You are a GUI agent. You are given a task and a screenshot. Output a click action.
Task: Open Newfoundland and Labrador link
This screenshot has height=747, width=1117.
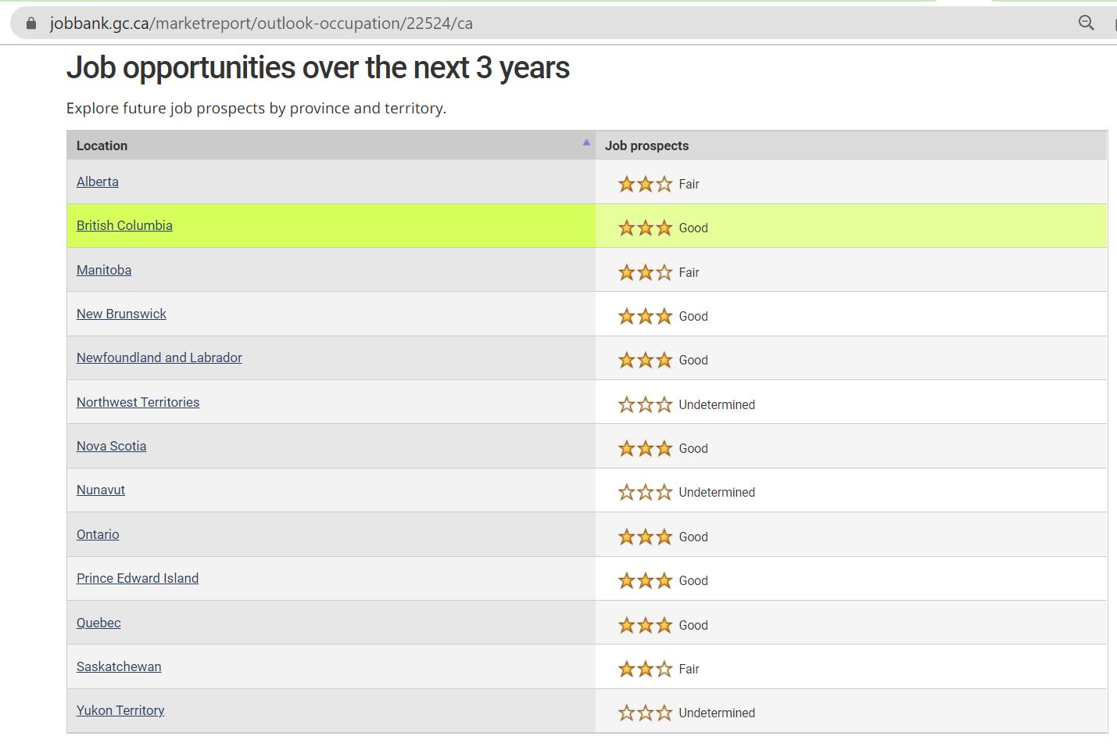(x=159, y=357)
